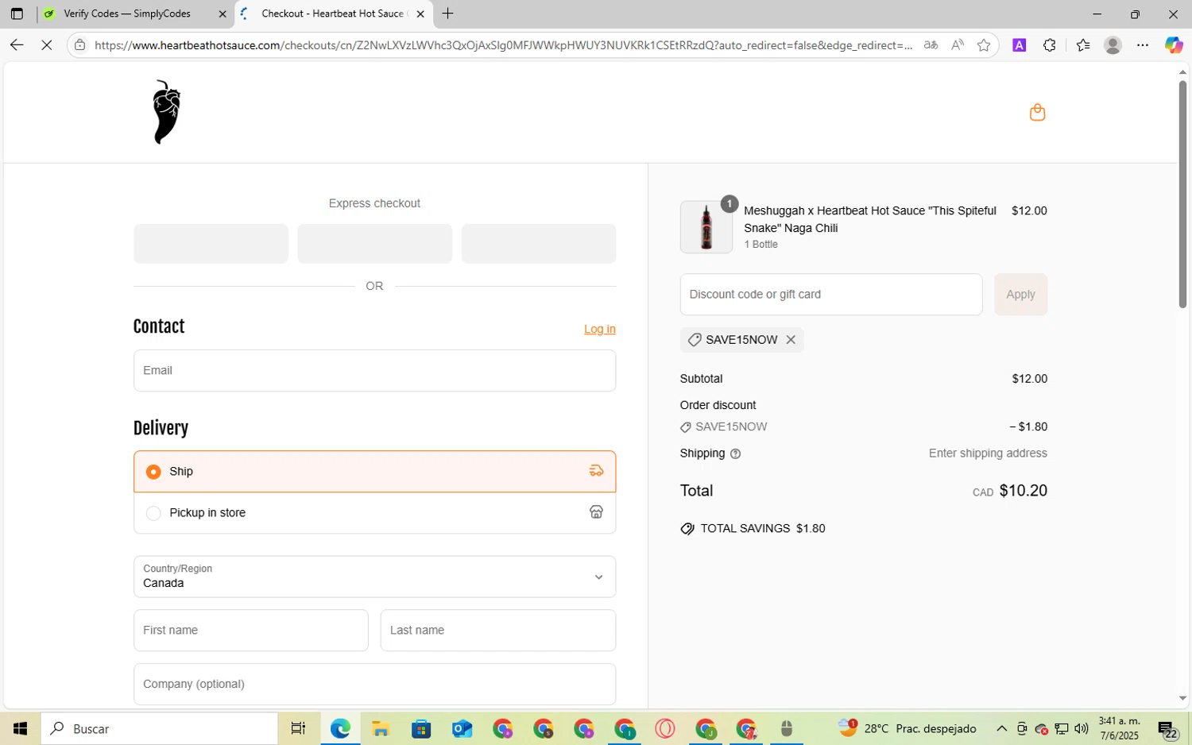Screen dimensions: 1192x745
Task: Click the last express checkout button
Action: [539, 243]
